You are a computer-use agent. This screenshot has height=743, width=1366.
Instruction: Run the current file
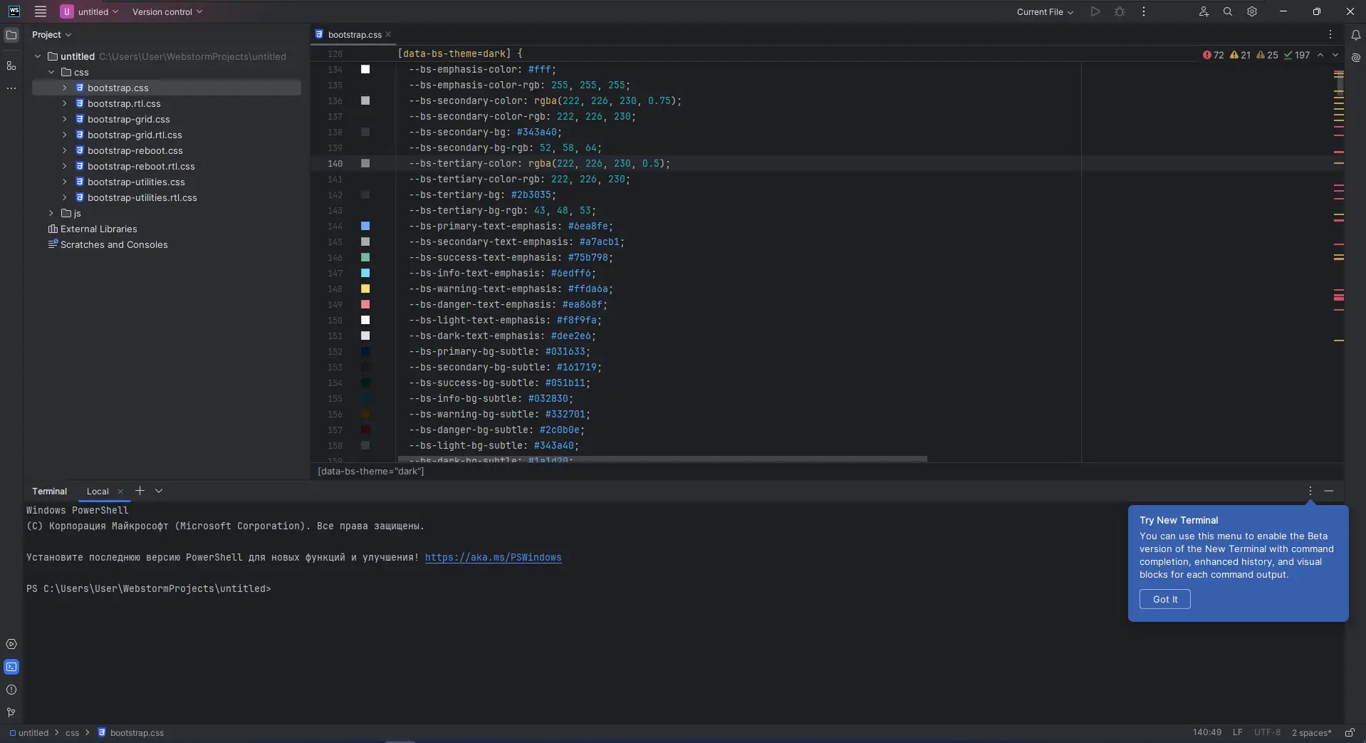[x=1095, y=12]
